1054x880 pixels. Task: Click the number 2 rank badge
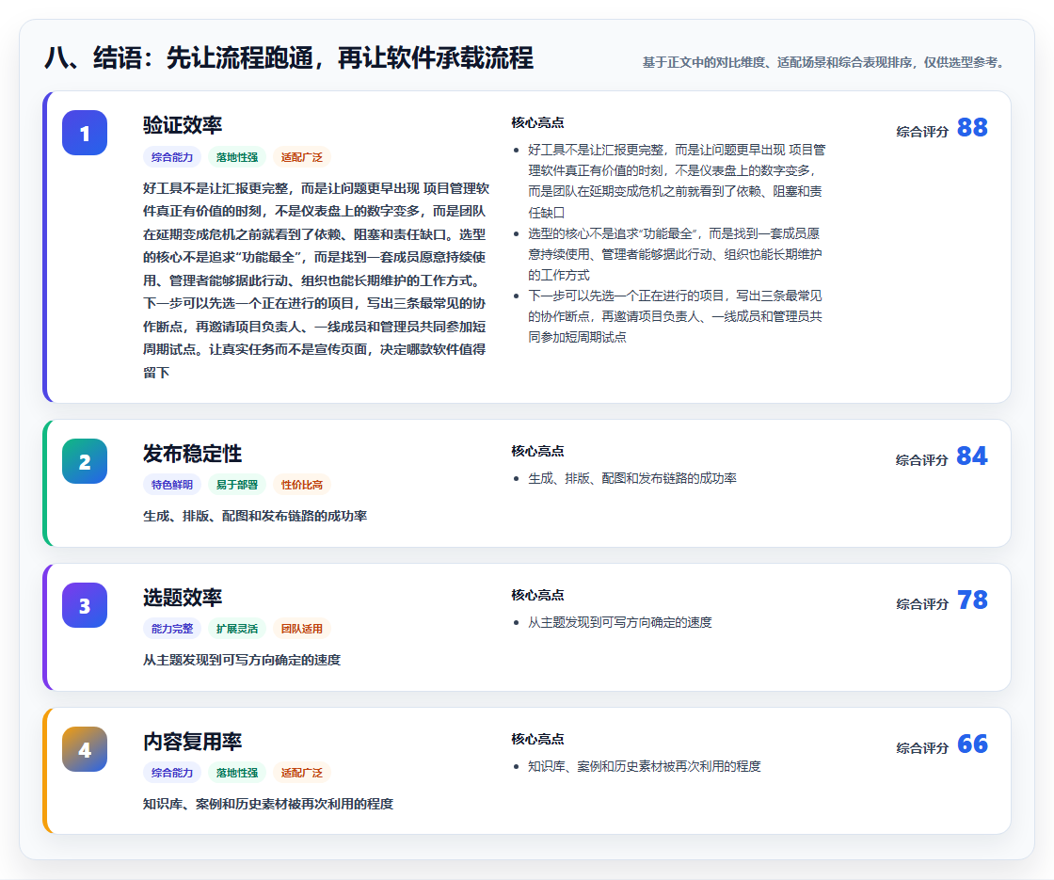[85, 461]
